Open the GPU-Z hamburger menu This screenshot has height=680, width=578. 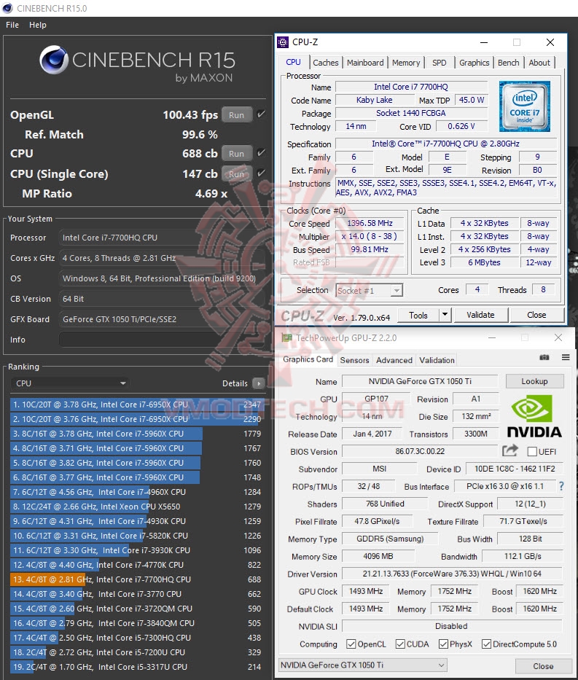(x=566, y=357)
